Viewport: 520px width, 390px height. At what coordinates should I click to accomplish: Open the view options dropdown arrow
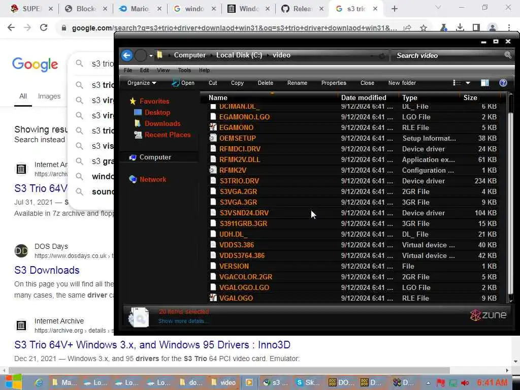468,83
